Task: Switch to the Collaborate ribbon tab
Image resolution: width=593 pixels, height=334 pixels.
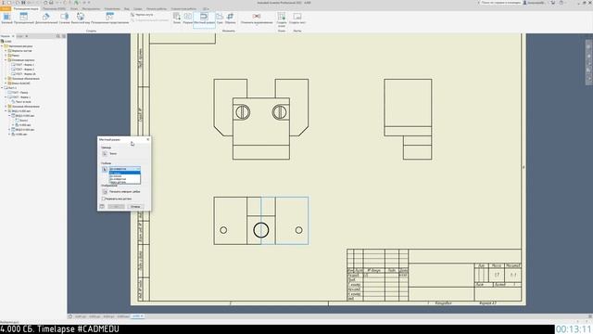Action: [183, 8]
